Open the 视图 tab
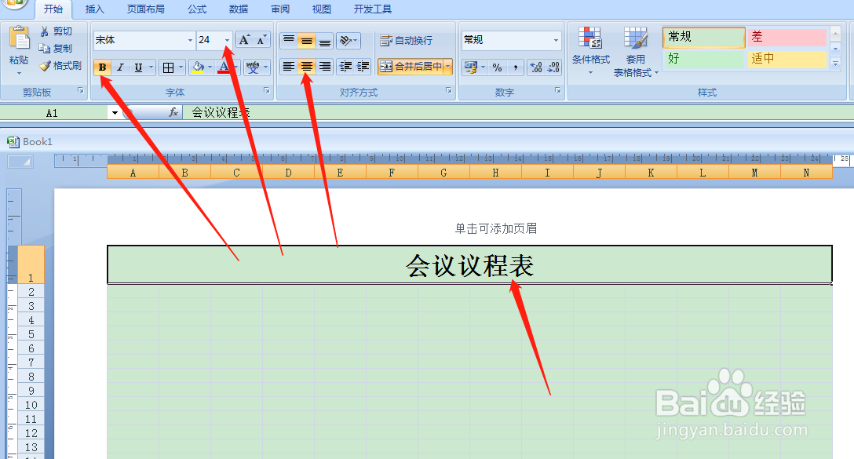This screenshot has width=854, height=459. click(x=321, y=9)
